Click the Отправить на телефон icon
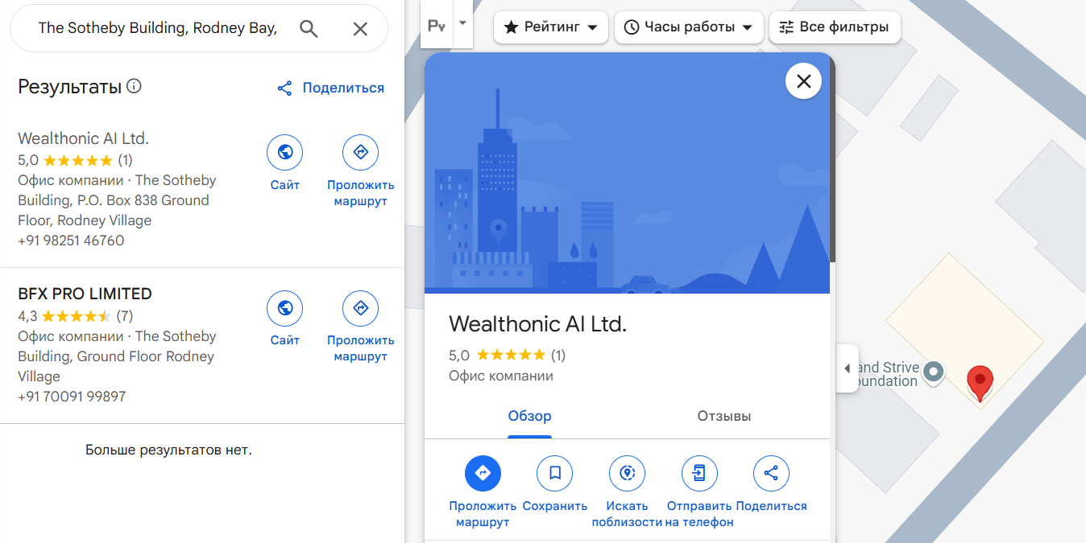This screenshot has height=543, width=1086. tap(699, 474)
